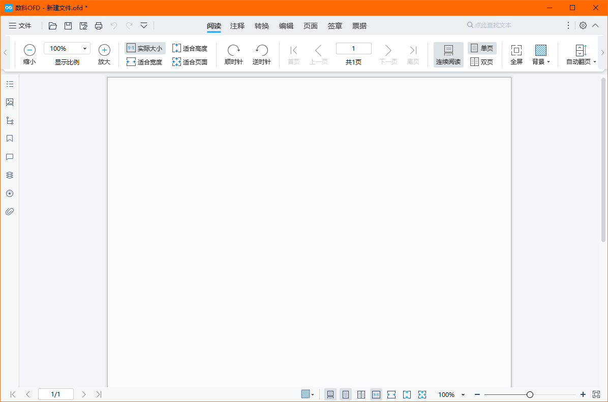Click the print icon in the toolbar
The height and width of the screenshot is (402, 608).
click(99, 25)
